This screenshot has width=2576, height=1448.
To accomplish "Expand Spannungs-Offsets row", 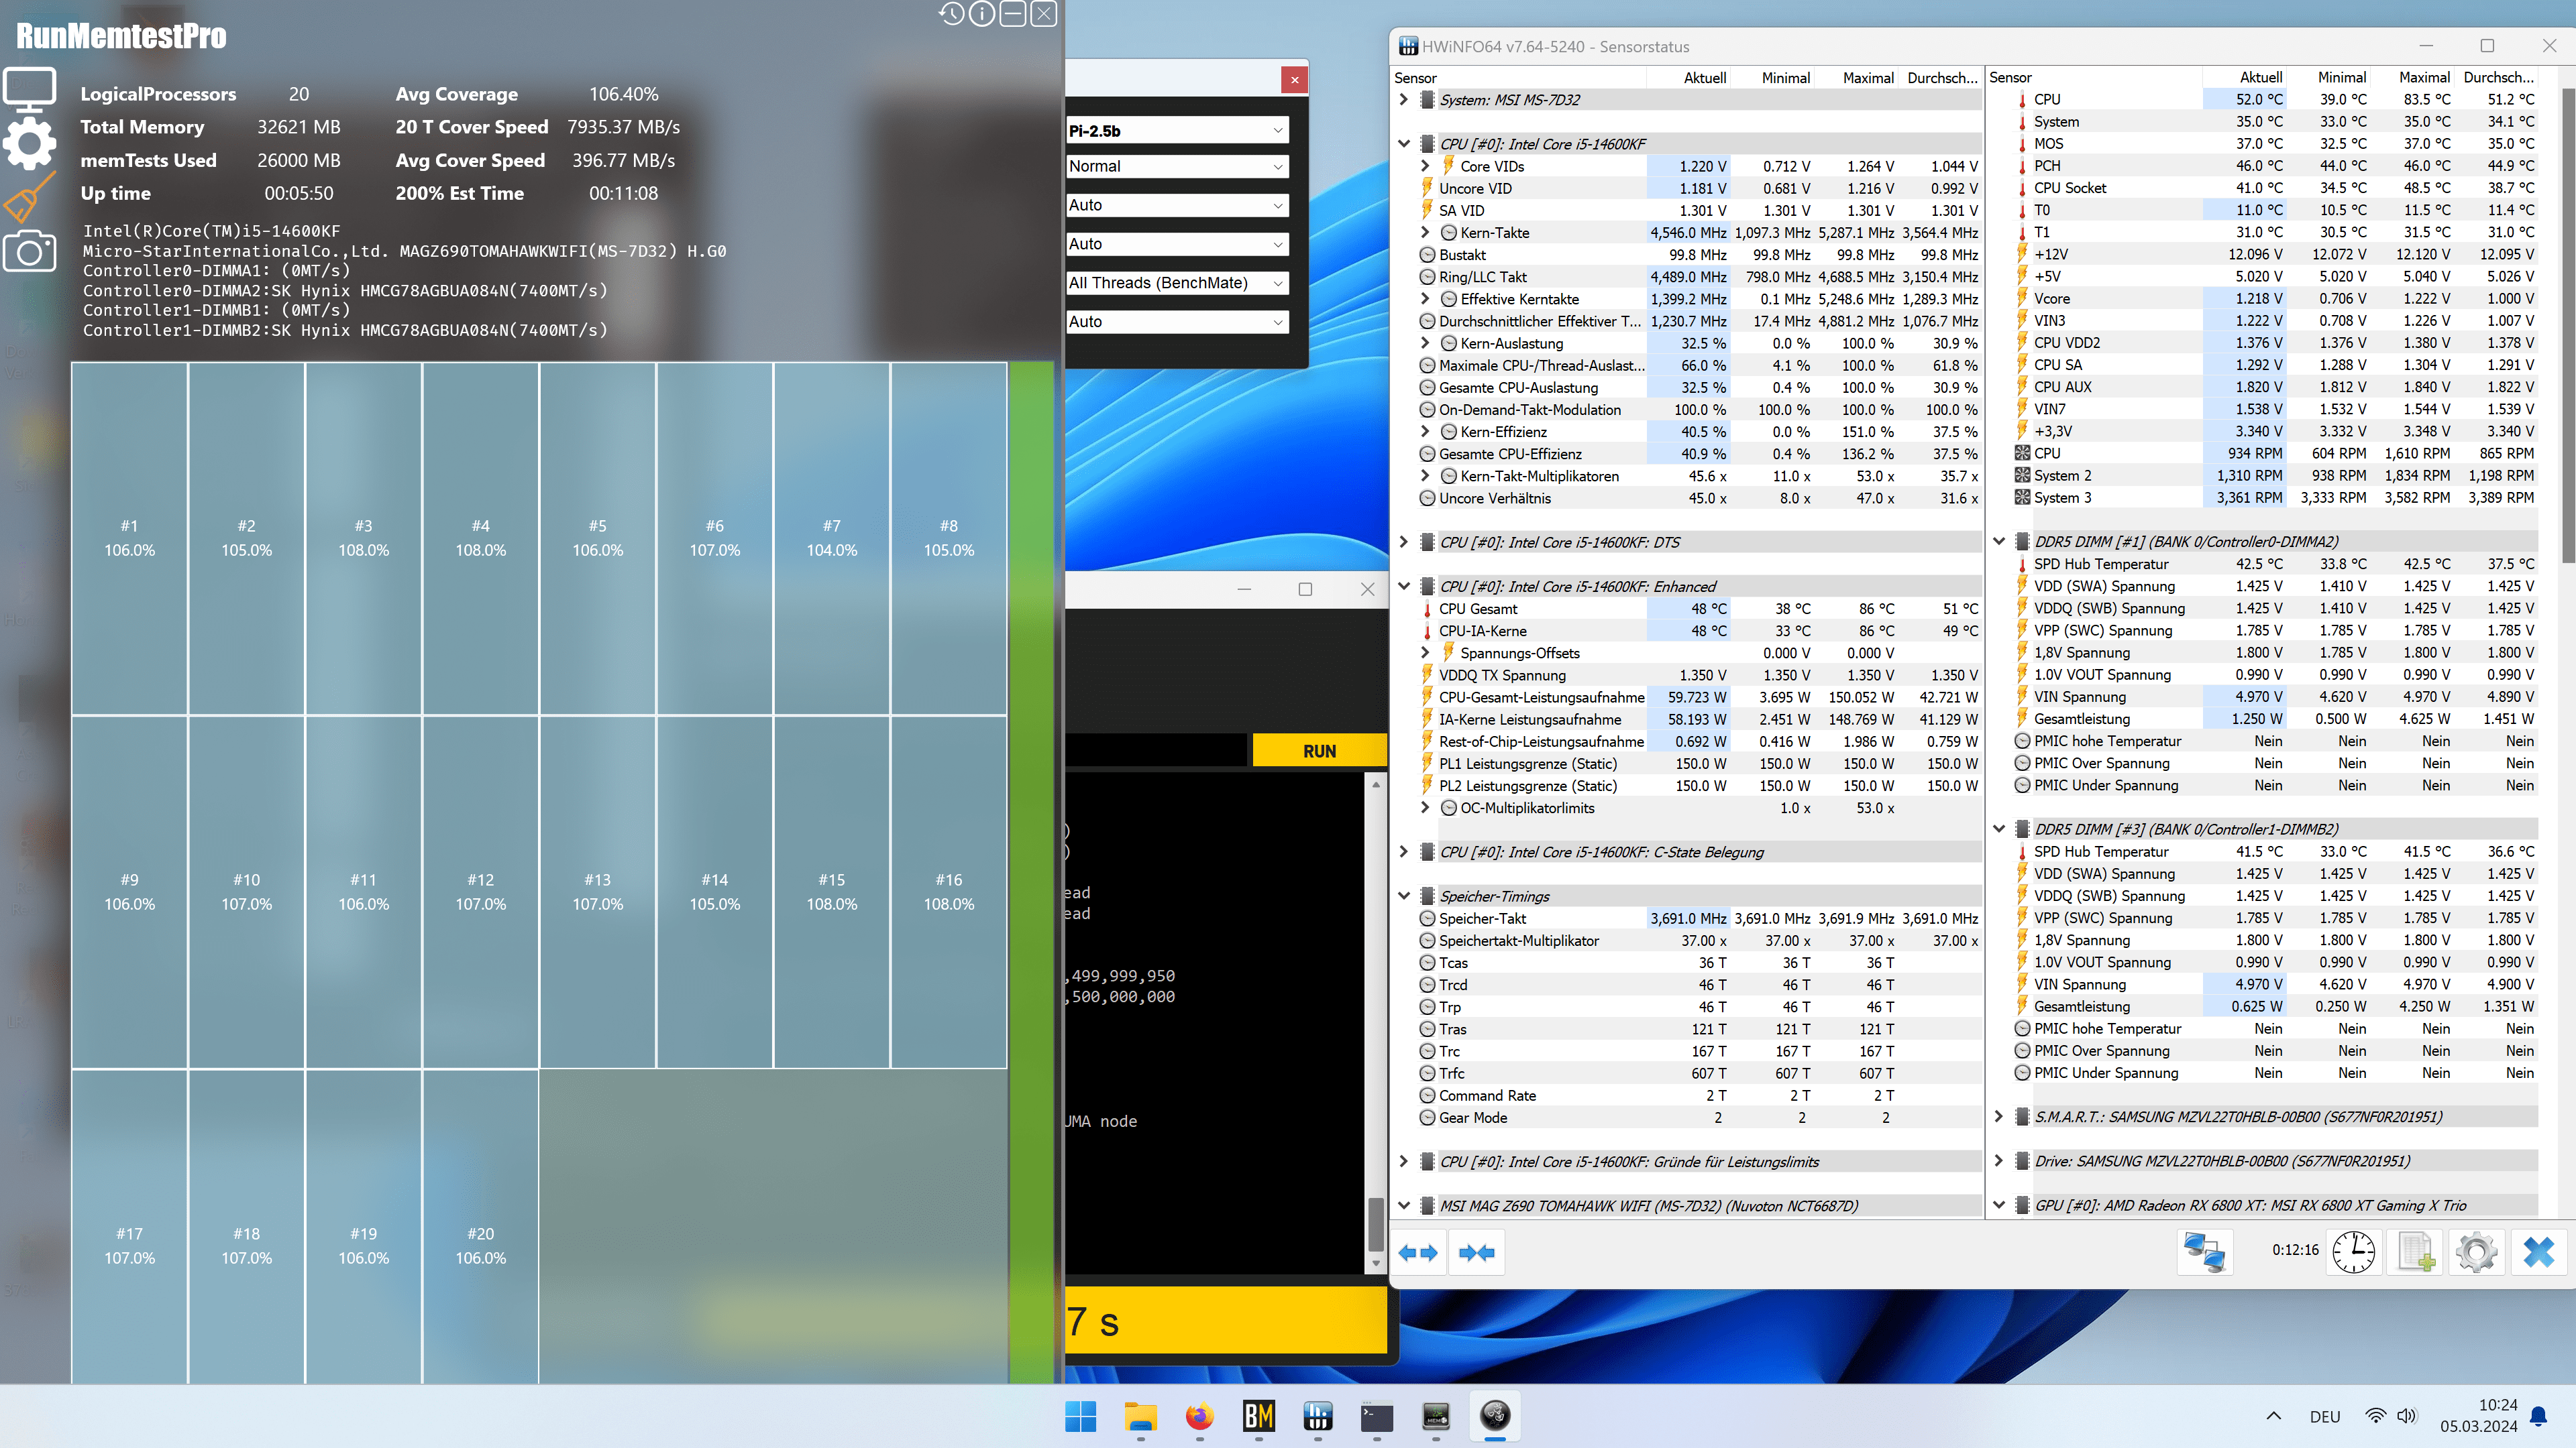I will point(1425,652).
